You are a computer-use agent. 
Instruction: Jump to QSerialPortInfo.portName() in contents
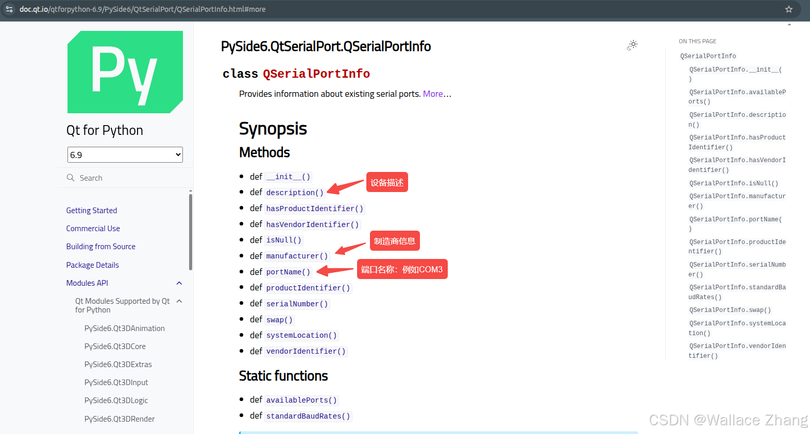(735, 224)
